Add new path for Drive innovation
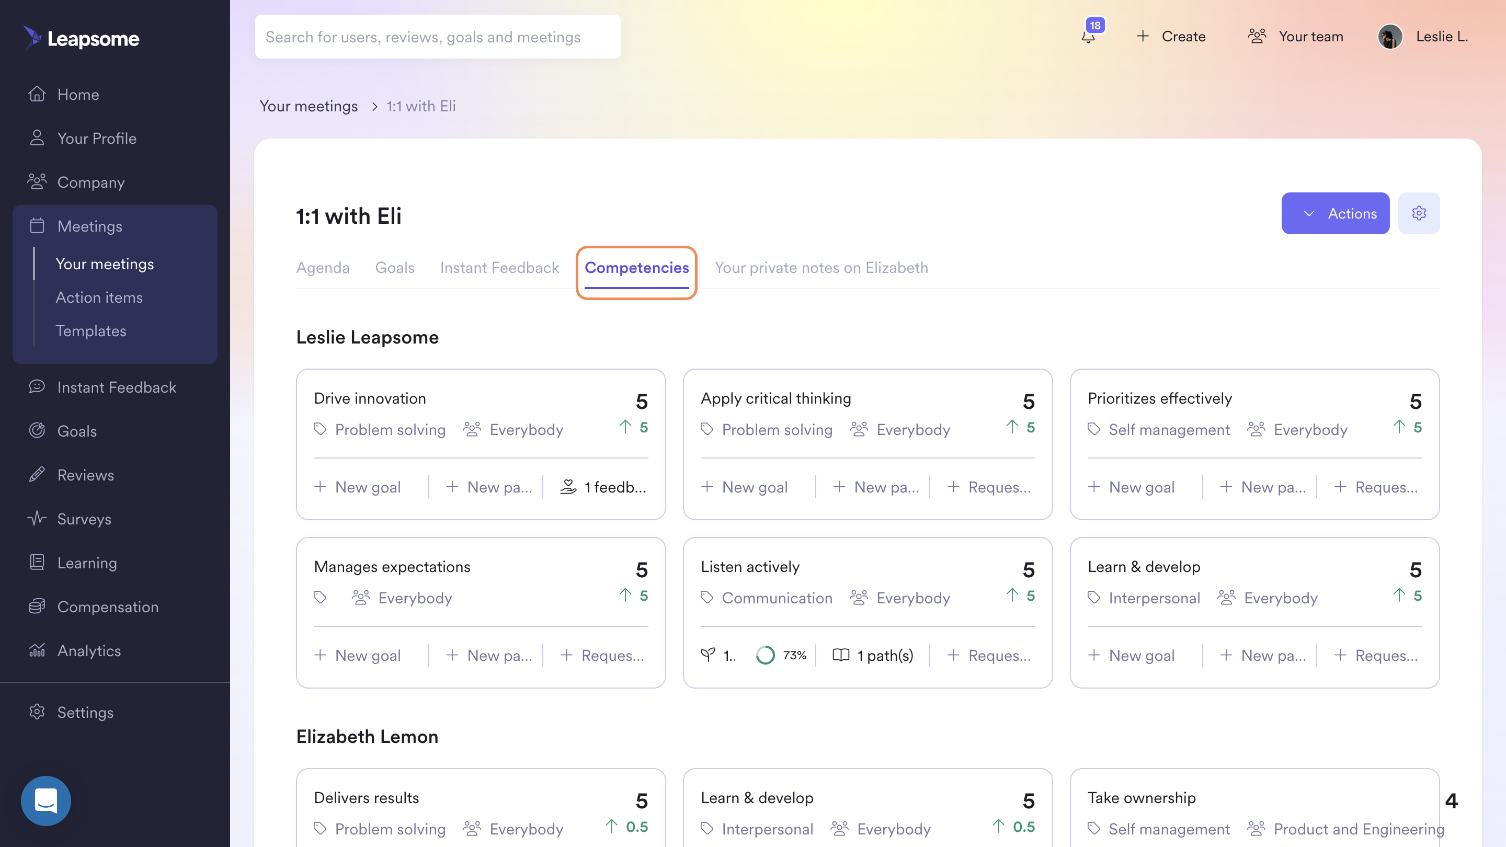Viewport: 1506px width, 847px height. pyautogui.click(x=489, y=487)
